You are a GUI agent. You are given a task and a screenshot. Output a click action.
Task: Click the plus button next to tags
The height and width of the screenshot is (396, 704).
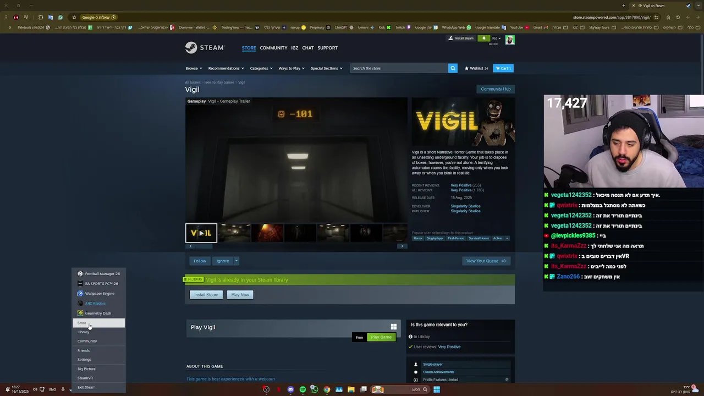tap(507, 238)
